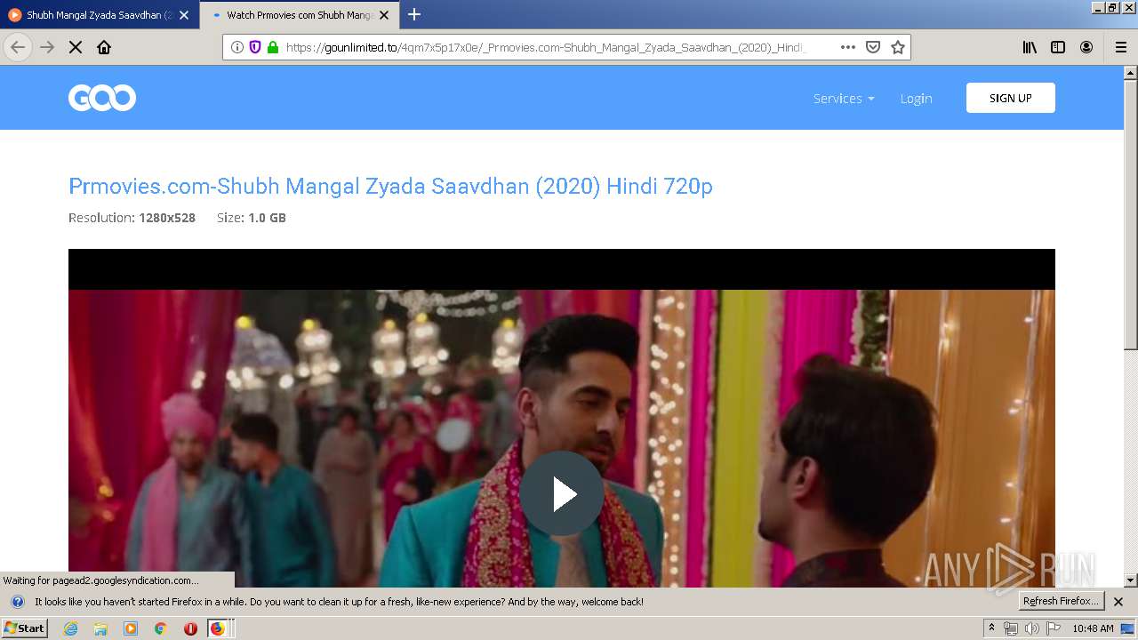Image resolution: width=1138 pixels, height=640 pixels.
Task: Open network icon in system tray
Action: click(x=1011, y=628)
